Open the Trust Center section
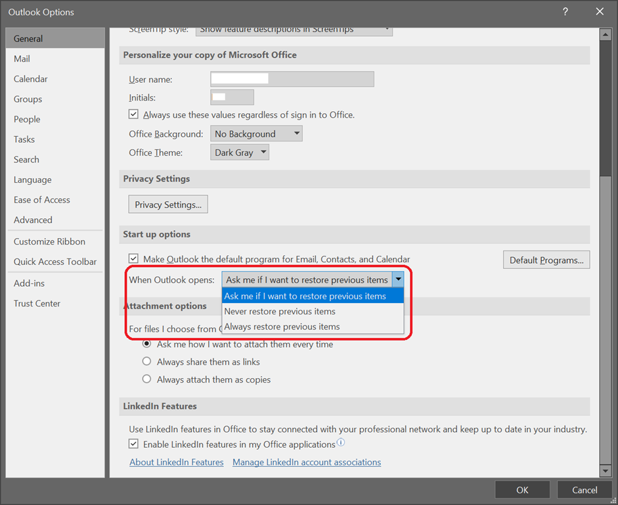 point(37,303)
